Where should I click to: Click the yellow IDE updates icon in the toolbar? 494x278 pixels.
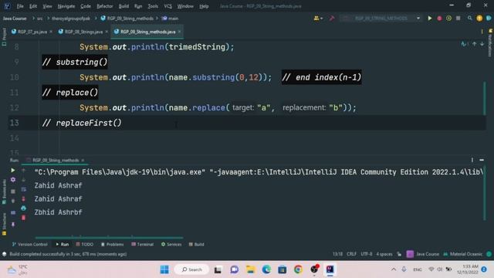479,19
